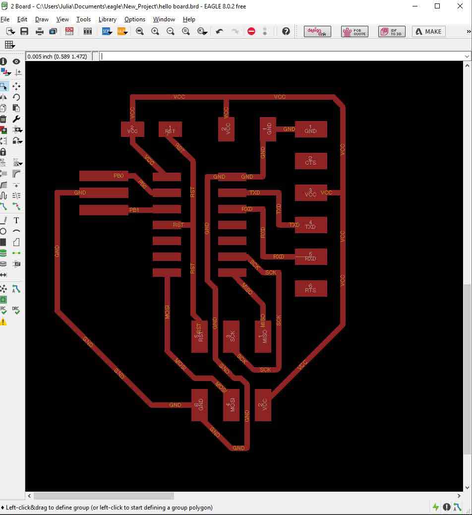
Task: Click the red Stop command button
Action: point(251,32)
